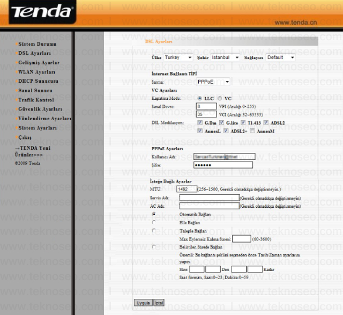Go to WLAN Ayarları page
This screenshot has height=315, width=343.
(x=36, y=72)
